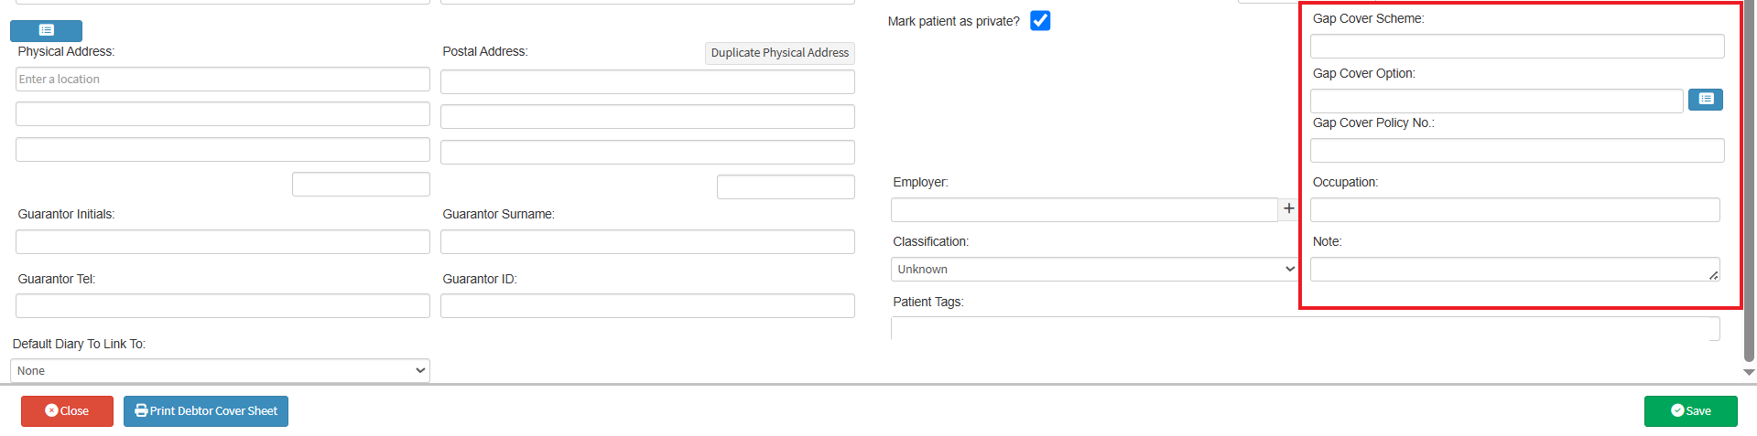This screenshot has height=436, width=1757.
Task: Click the Occupation text field
Action: pos(1514,209)
